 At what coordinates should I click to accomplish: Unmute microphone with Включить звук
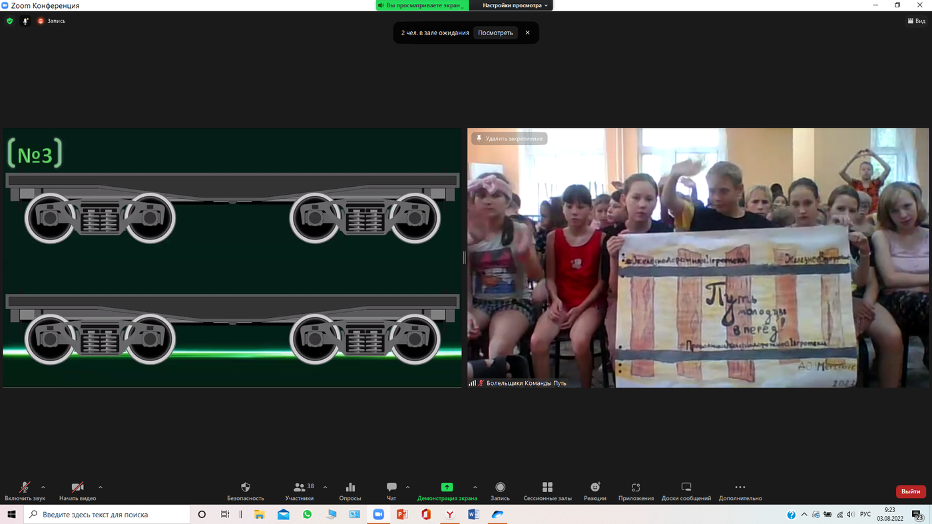pos(25,488)
